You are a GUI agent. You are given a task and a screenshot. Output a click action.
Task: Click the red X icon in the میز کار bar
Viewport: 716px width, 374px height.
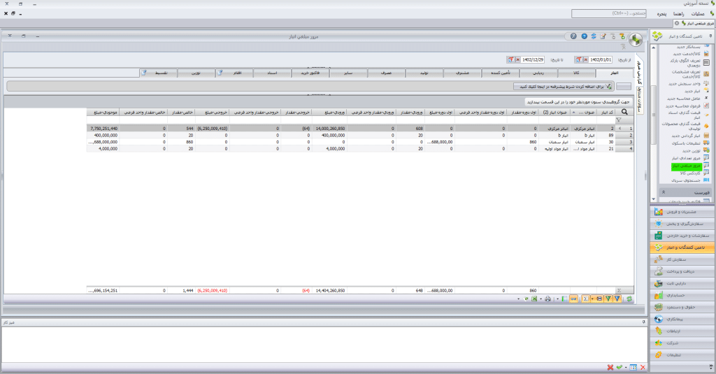click(x=610, y=367)
